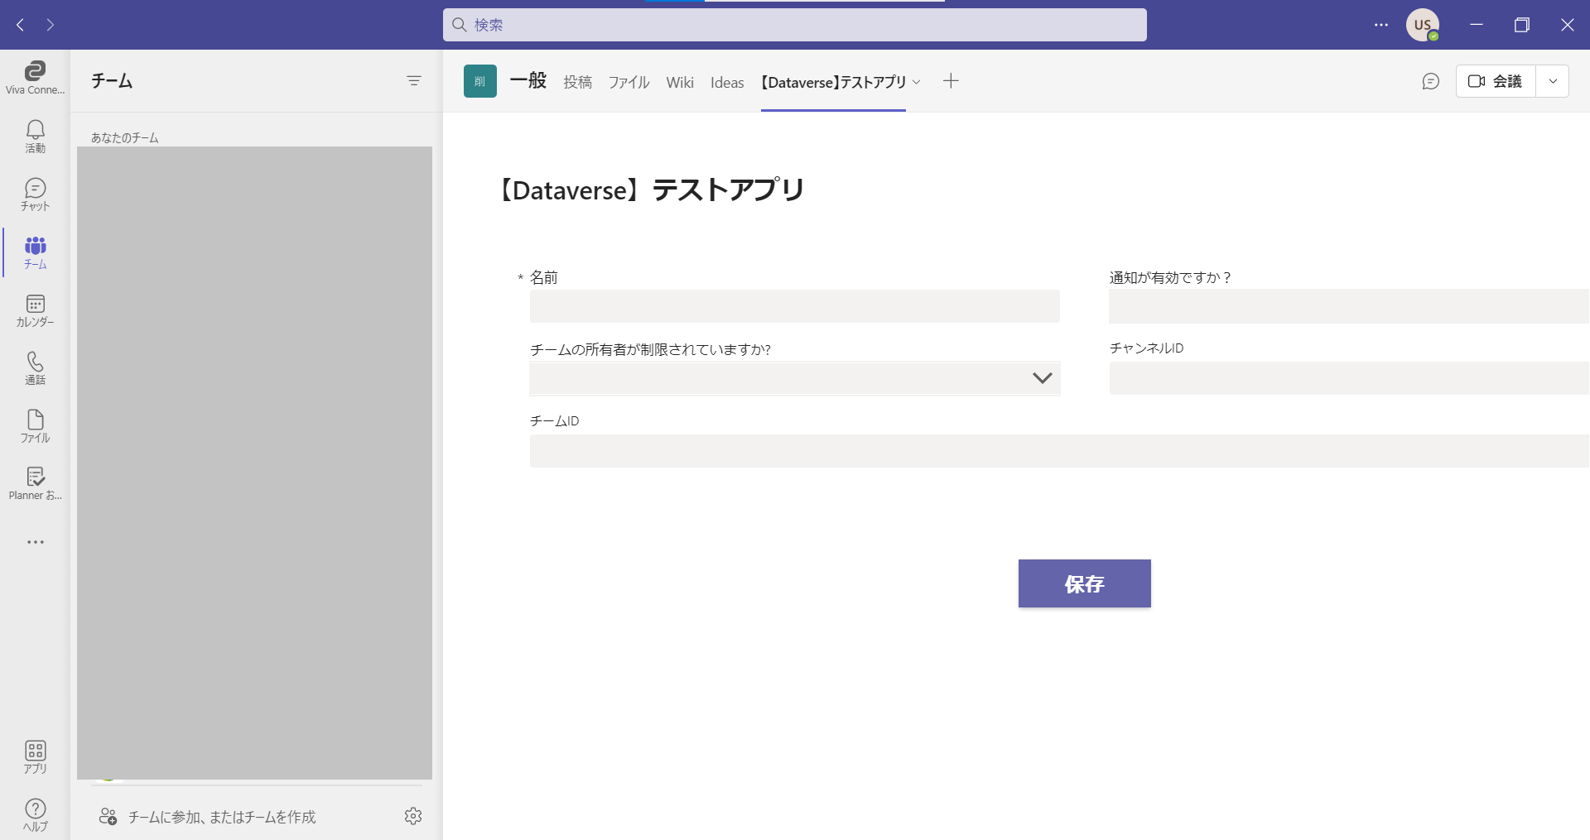Click the purple 保存 save button
1590x840 pixels.
pos(1084,583)
